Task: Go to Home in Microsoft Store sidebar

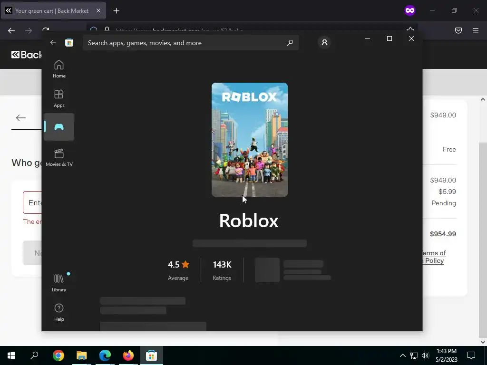Action: tap(59, 69)
